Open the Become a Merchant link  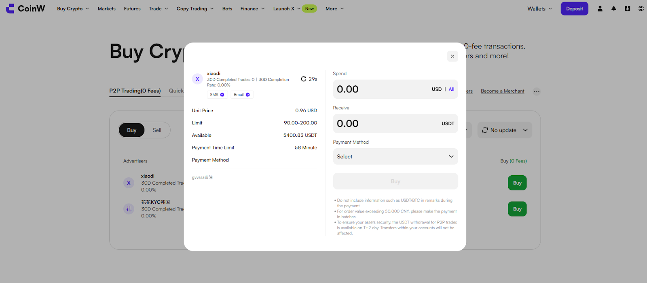[503, 91]
